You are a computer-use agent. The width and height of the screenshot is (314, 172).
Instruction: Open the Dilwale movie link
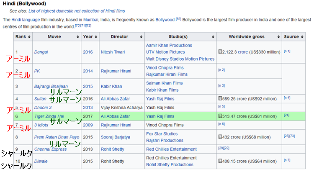point(41,161)
